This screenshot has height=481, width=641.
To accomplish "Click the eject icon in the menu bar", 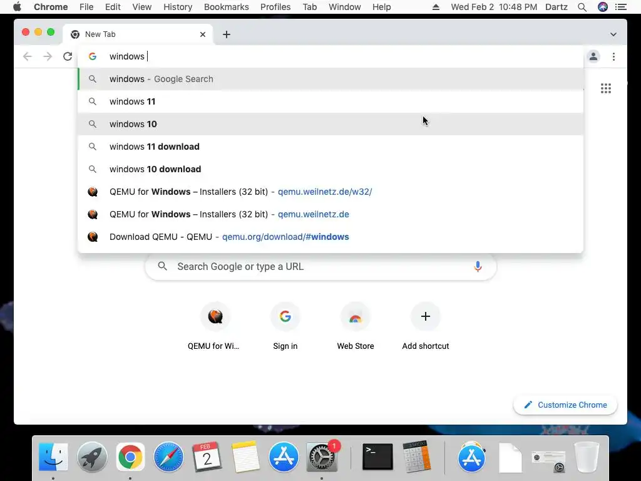I will [436, 7].
